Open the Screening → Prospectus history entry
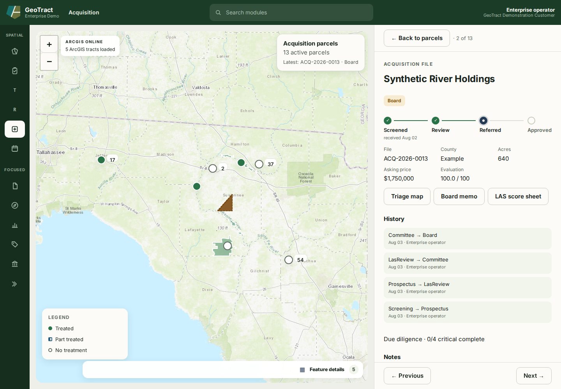561x389 pixels. (x=467, y=312)
